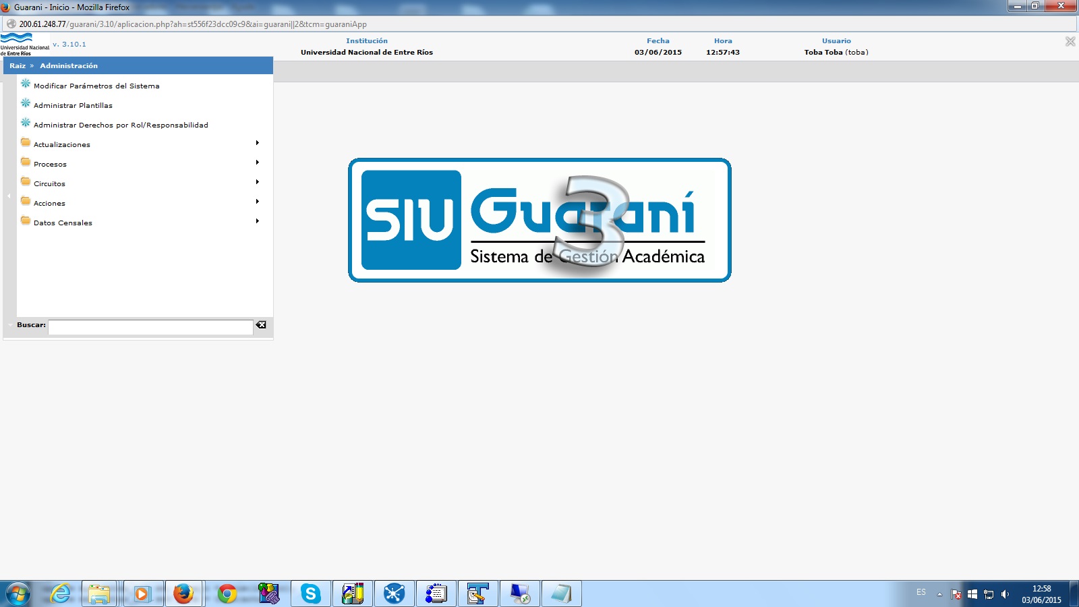1079x607 pixels.
Task: Click the snowflake icon beside Administrar Derechos
Action: click(x=26, y=123)
